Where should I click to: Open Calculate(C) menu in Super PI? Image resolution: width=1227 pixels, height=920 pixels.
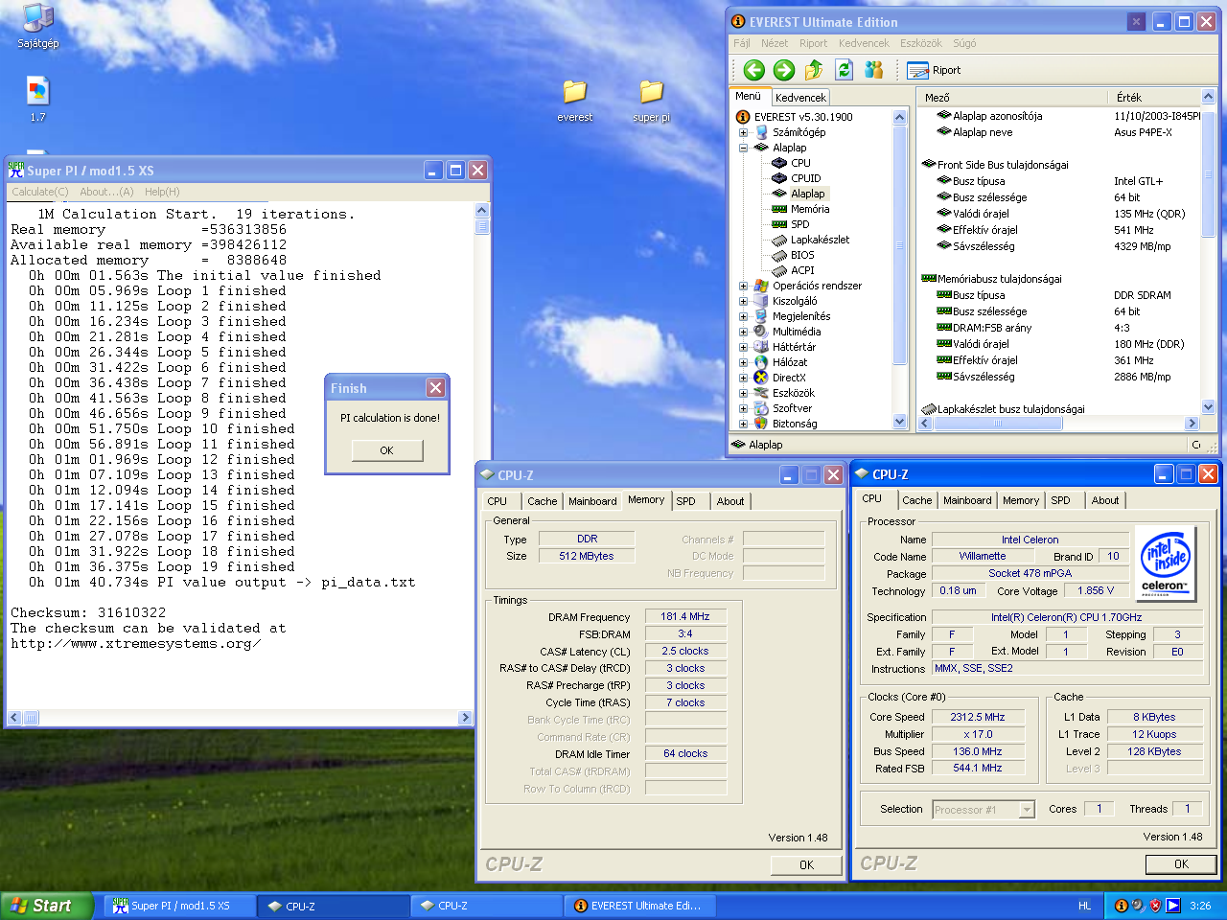coord(40,192)
